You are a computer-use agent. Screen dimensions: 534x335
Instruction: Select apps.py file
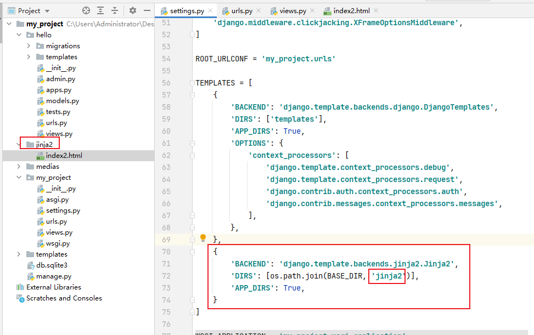pos(59,90)
